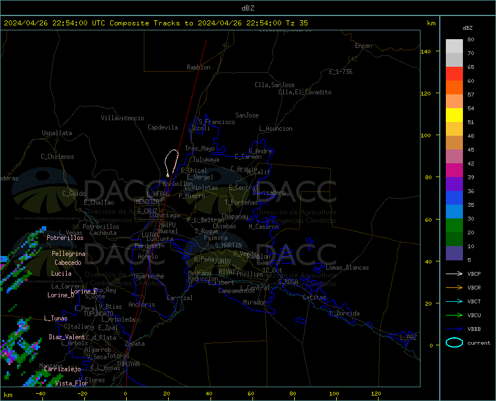
Task: Click the Capdevila label
Action: point(163,127)
